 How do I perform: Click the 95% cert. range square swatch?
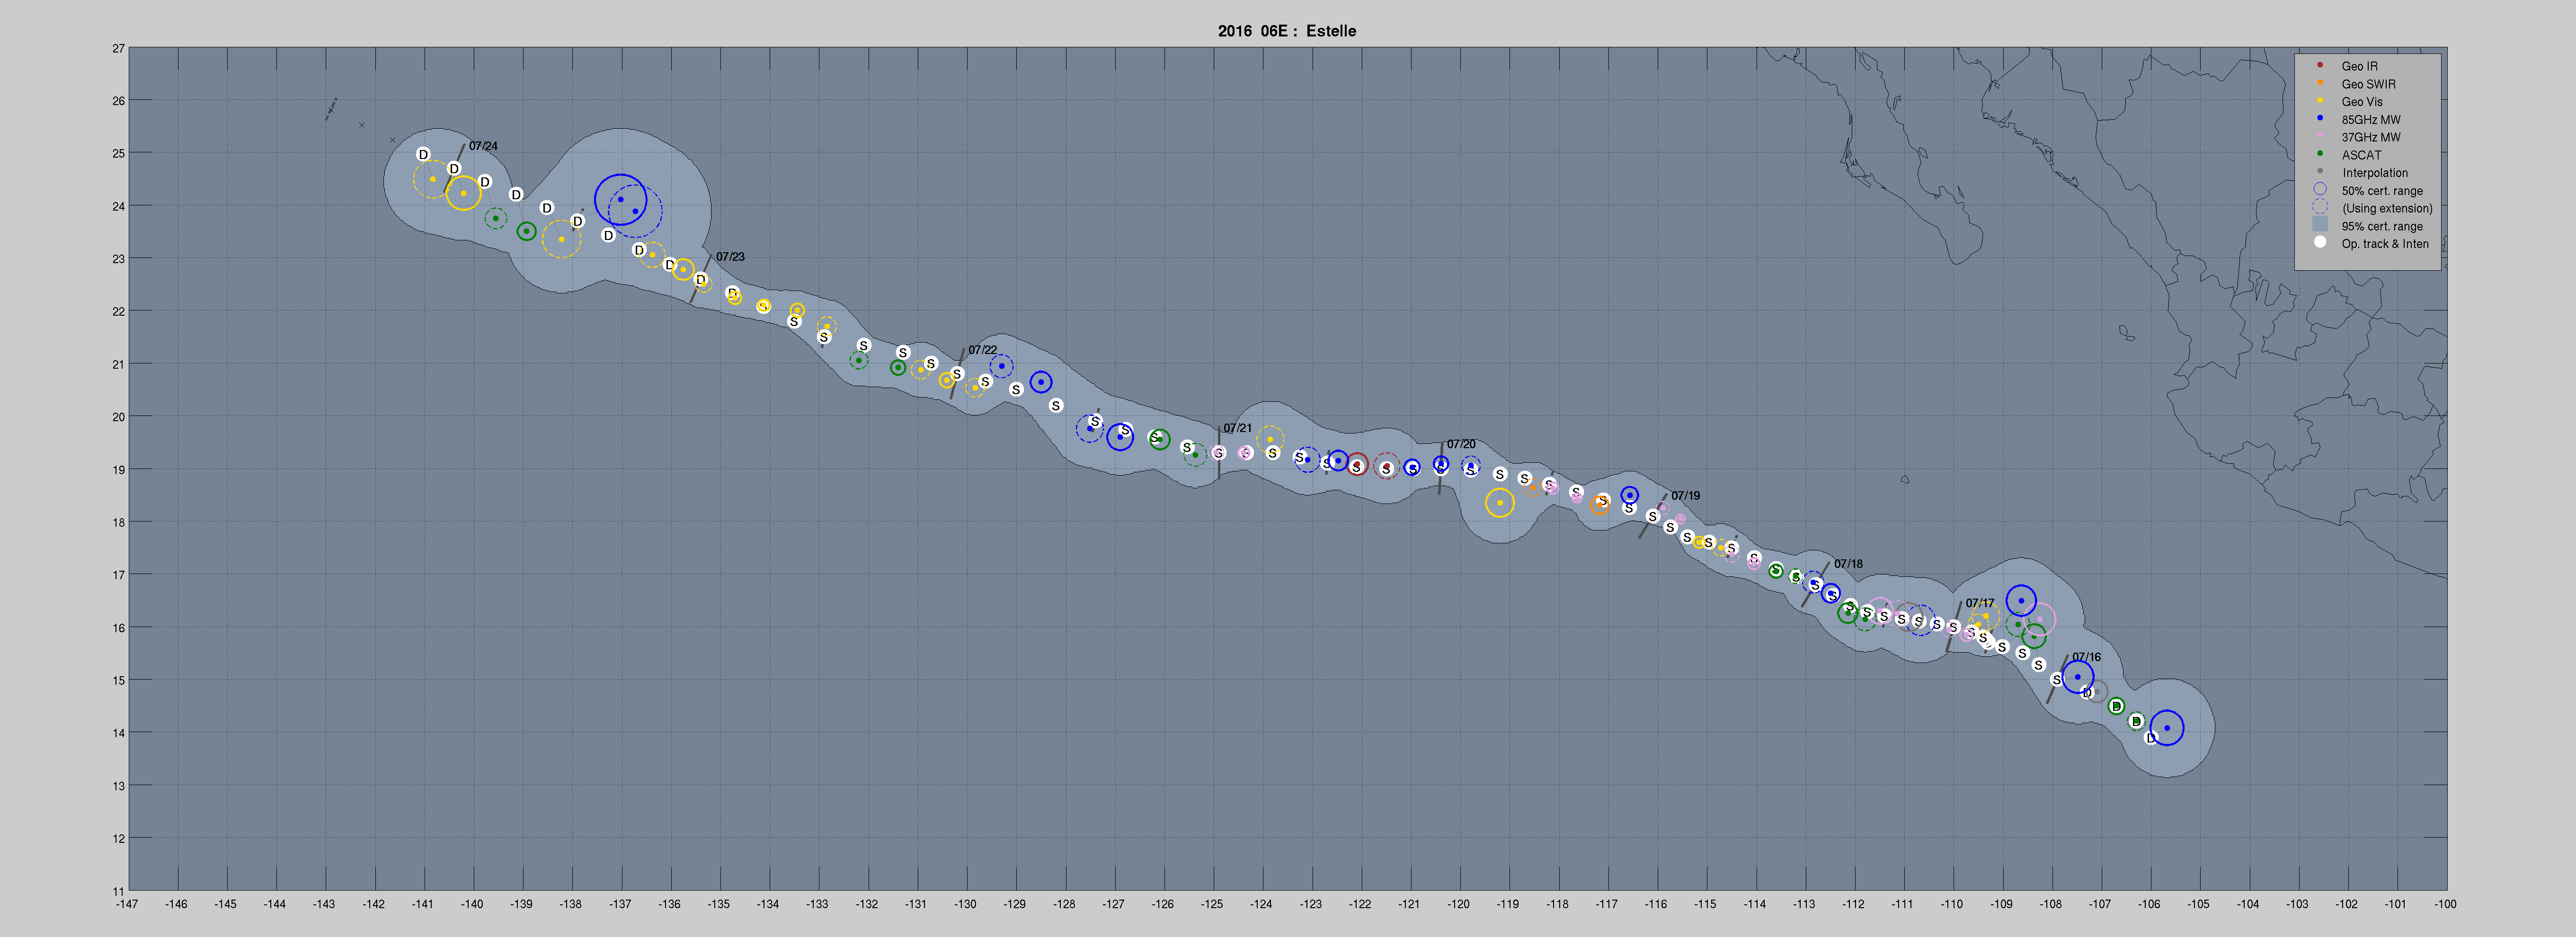pos(2319,225)
